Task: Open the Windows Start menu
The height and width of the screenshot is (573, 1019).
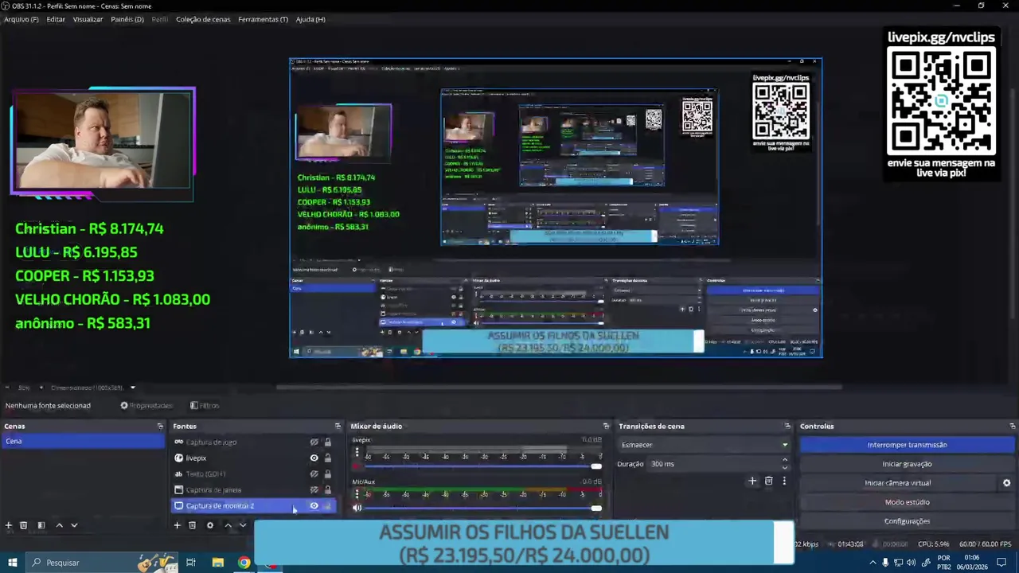Action: (12, 563)
